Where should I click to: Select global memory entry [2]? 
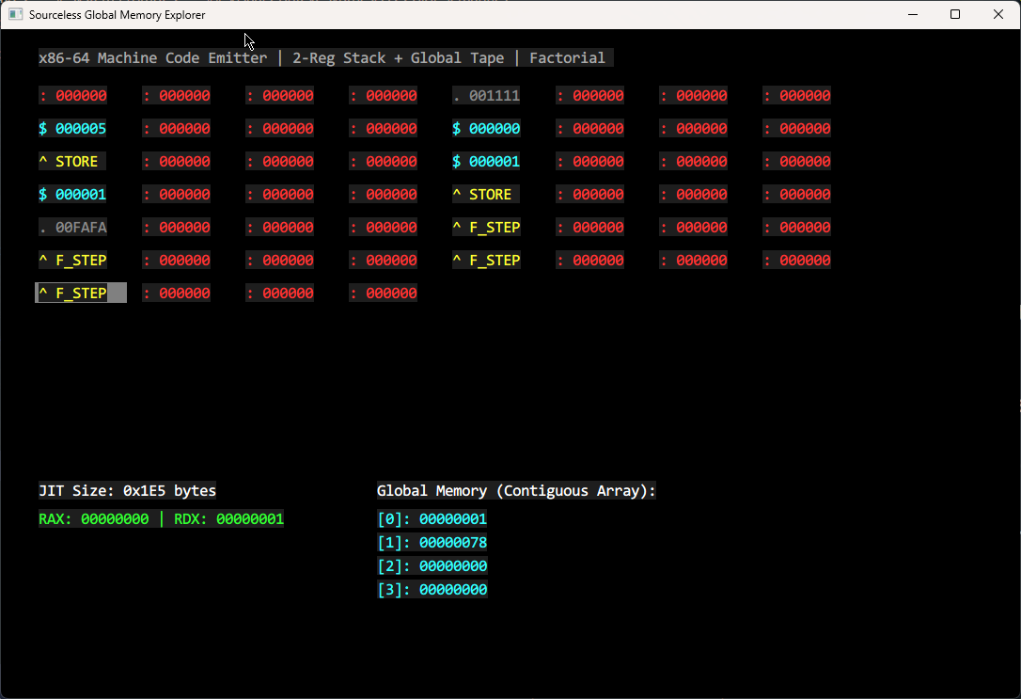(432, 566)
